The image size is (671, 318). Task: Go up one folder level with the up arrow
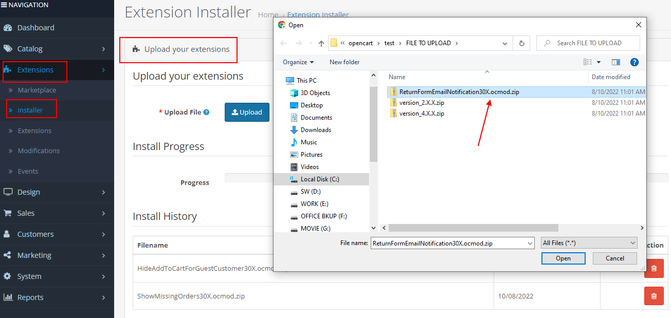pyautogui.click(x=321, y=43)
